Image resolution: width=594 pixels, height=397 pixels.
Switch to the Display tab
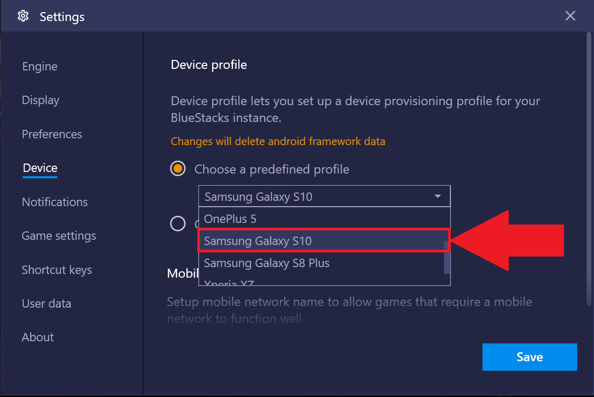tap(41, 100)
